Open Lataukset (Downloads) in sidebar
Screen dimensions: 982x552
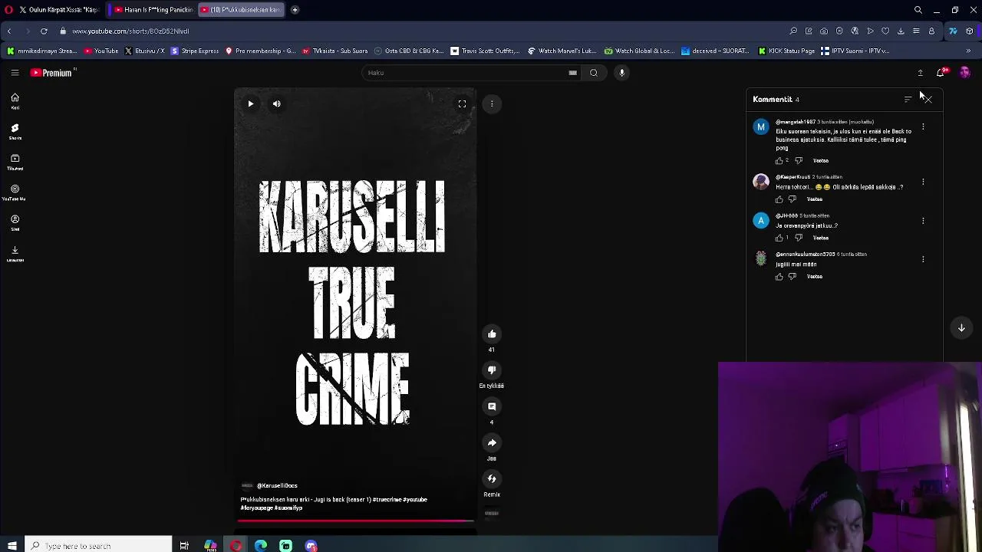click(x=15, y=254)
